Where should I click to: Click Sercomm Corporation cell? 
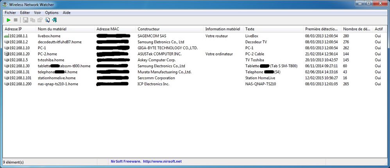(156, 78)
